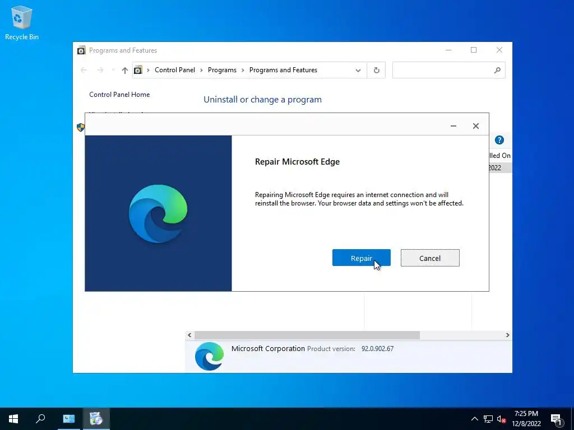Cancel the Microsoft Edge repair dialog
The height and width of the screenshot is (430, 574).
coord(430,258)
